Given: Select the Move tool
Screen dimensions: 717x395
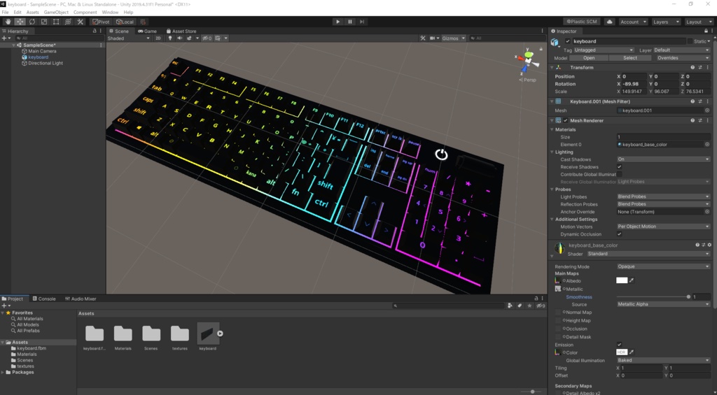Looking at the screenshot, I should click(x=20, y=22).
